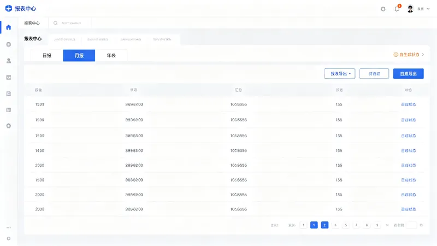Open the status link in the 1400 row
This screenshot has height=246, width=437.
[x=408, y=151]
